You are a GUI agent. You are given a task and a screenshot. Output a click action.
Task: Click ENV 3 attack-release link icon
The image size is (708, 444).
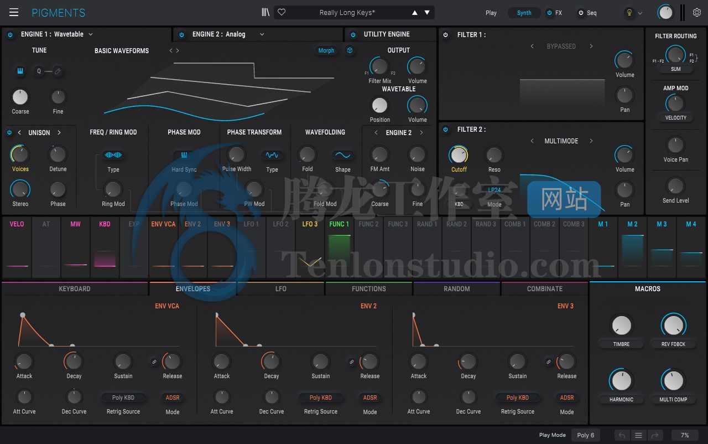click(x=548, y=362)
